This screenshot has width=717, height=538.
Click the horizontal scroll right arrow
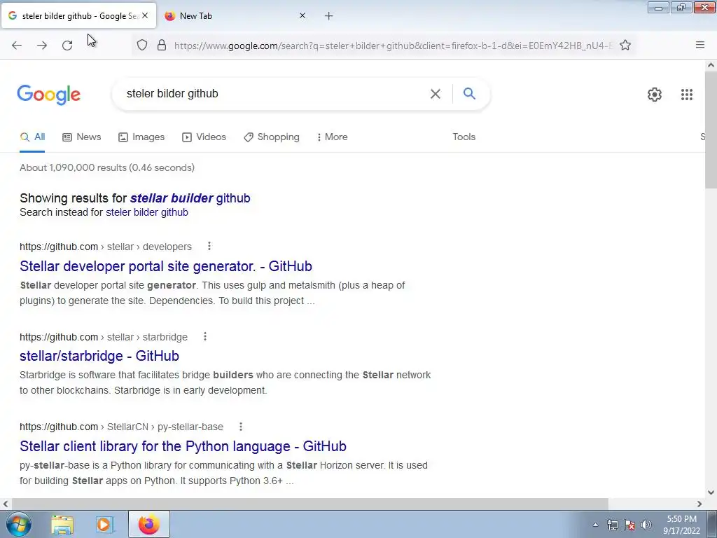tap(699, 504)
